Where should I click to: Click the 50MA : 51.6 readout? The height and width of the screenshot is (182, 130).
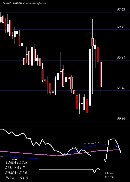point(16,173)
